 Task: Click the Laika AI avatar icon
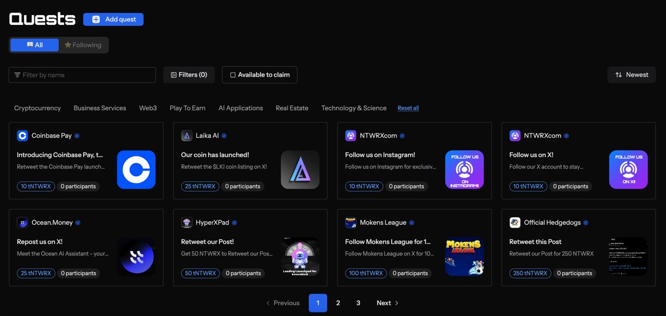pos(187,136)
